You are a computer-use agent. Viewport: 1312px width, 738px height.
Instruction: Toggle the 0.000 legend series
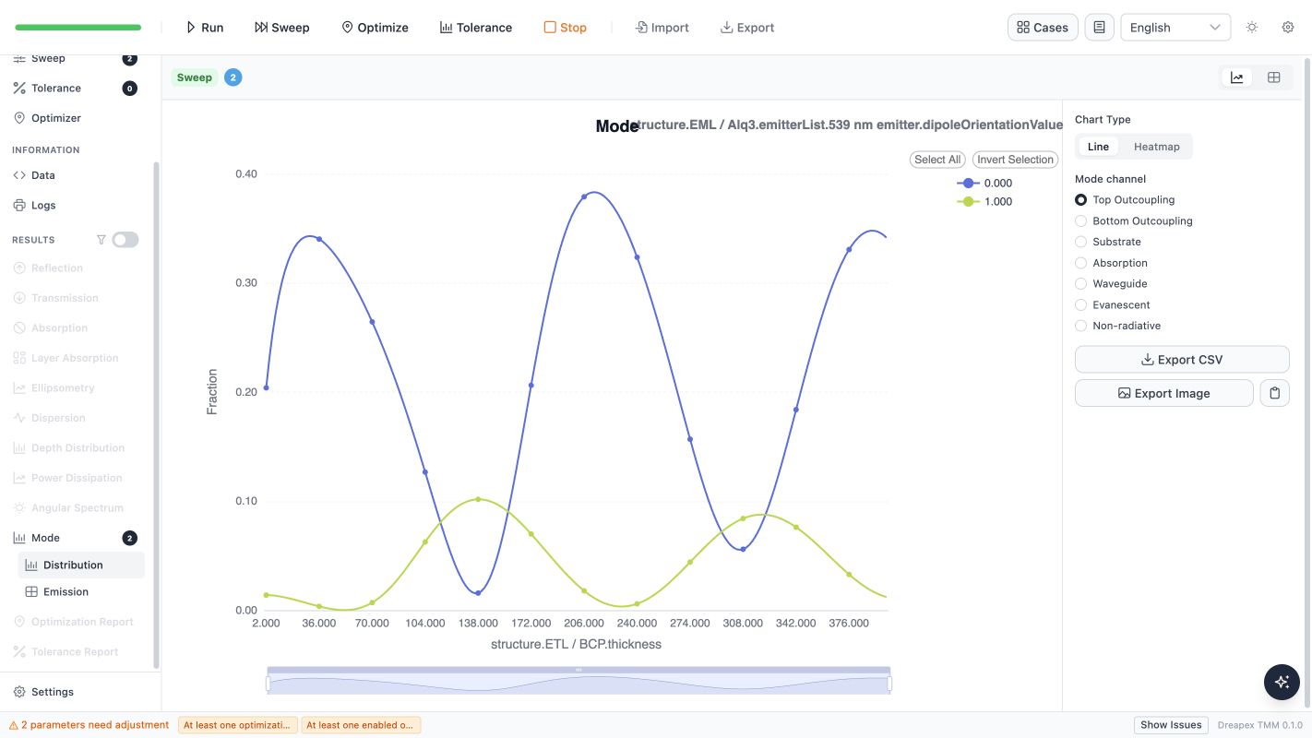click(x=985, y=183)
